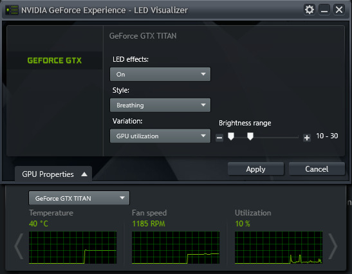
Task: Close the LED Visualizer window
Action: [x=339, y=10]
